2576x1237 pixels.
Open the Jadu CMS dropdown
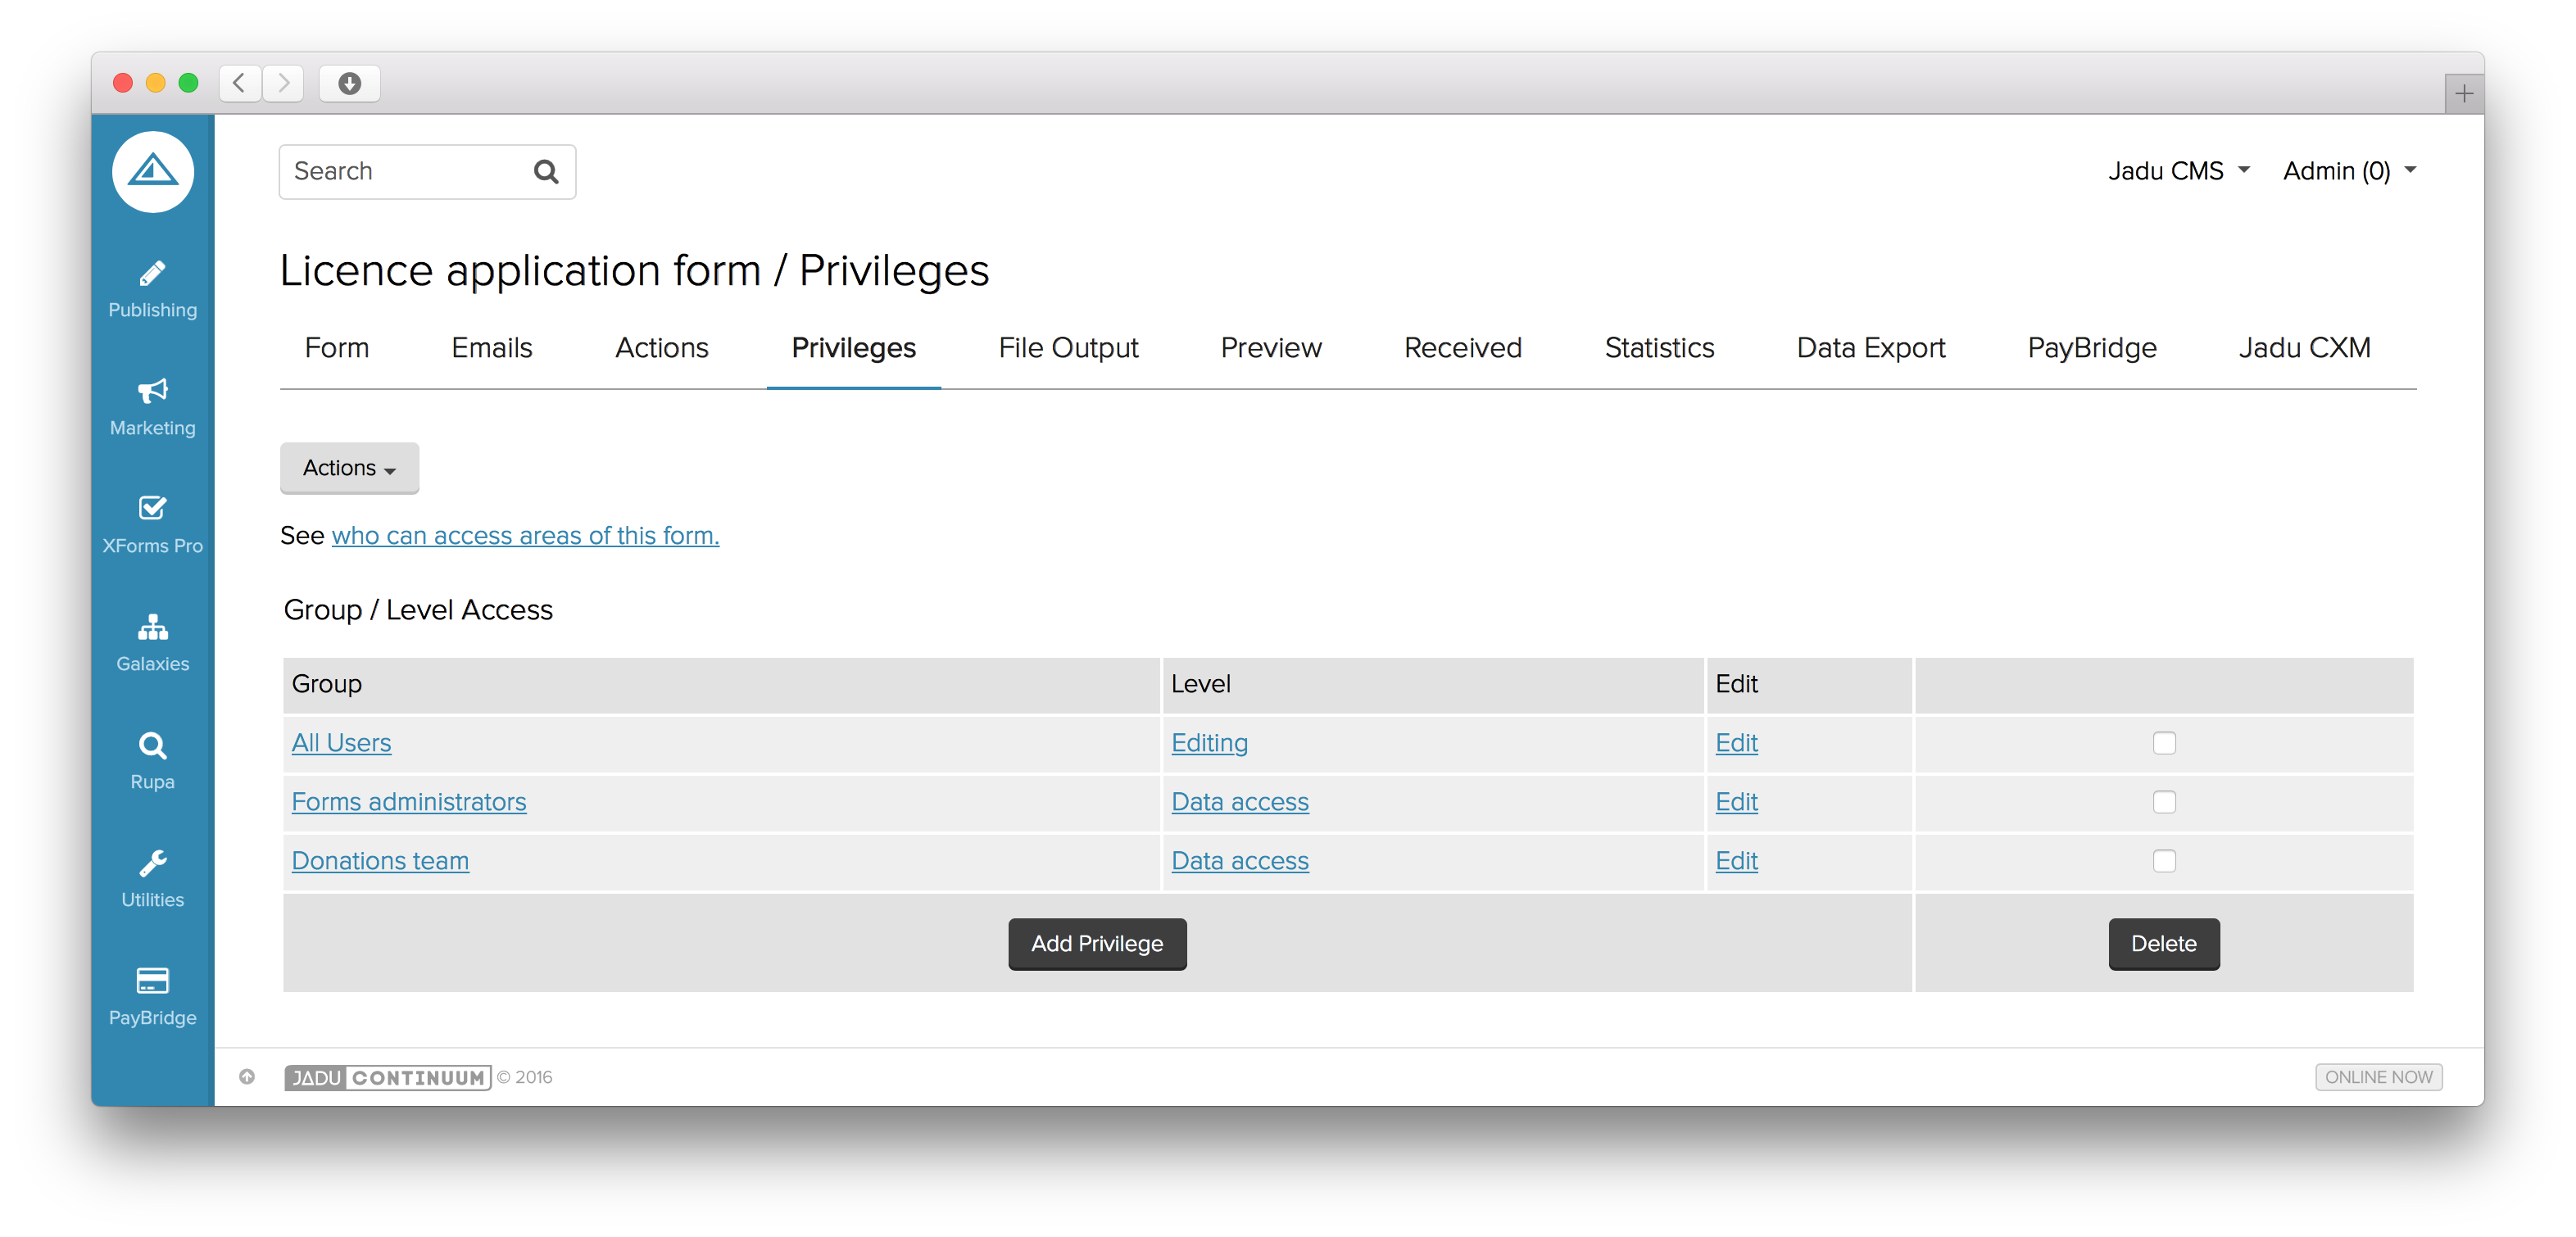2179,171
